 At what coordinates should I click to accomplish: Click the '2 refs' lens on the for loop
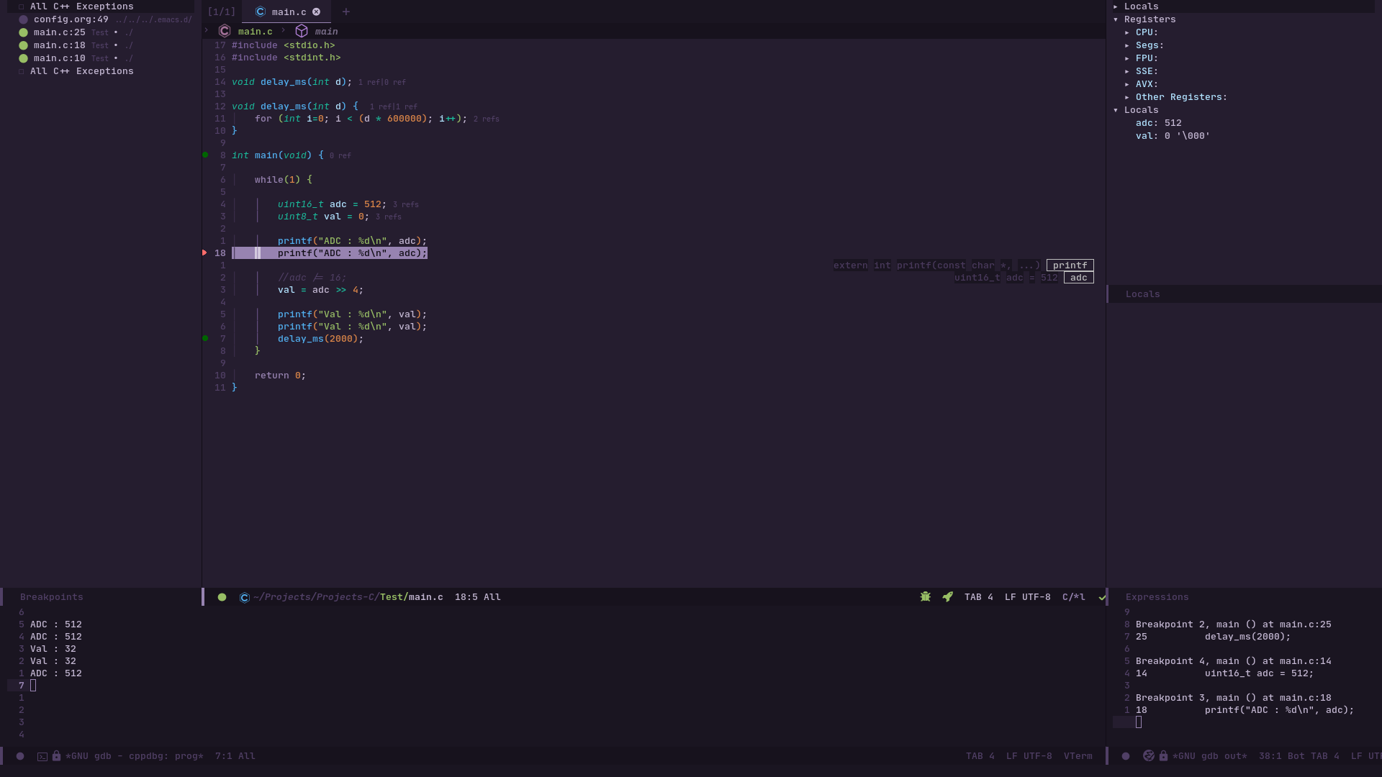click(x=487, y=119)
